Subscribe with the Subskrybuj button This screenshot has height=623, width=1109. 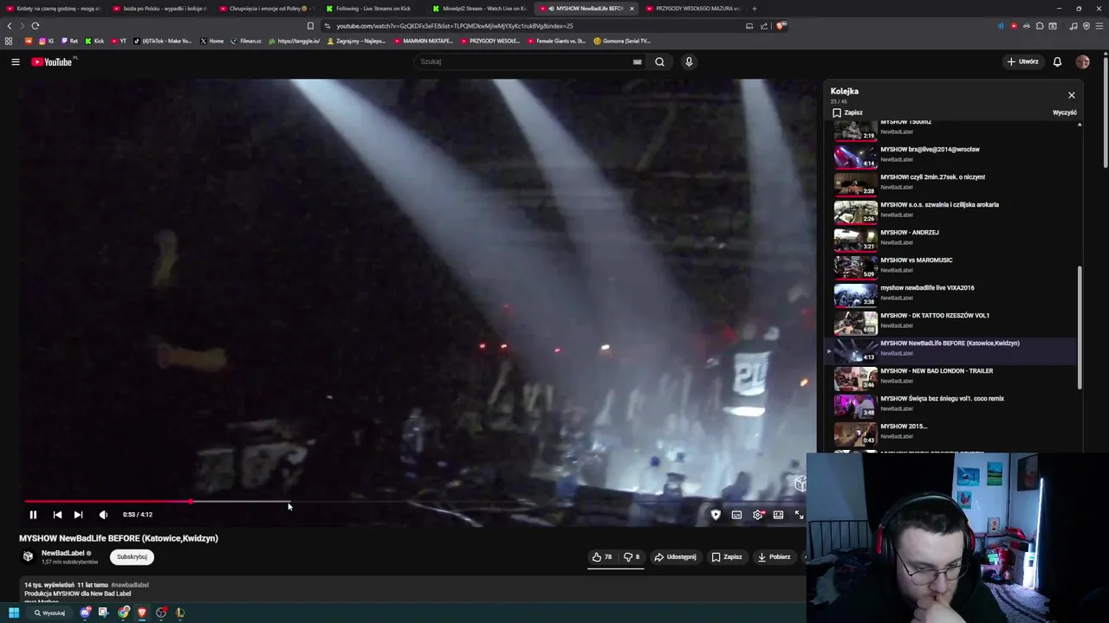(132, 557)
